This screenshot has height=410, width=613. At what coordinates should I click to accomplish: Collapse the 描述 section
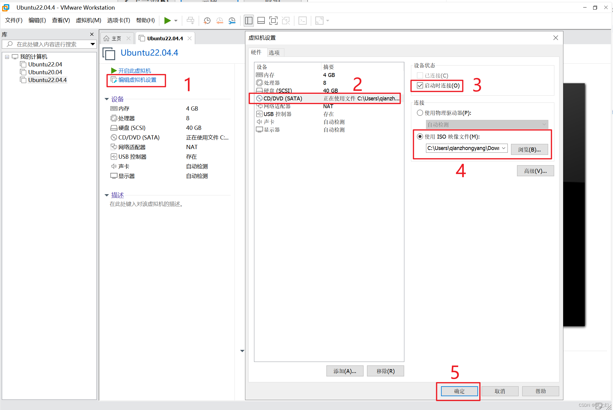106,195
